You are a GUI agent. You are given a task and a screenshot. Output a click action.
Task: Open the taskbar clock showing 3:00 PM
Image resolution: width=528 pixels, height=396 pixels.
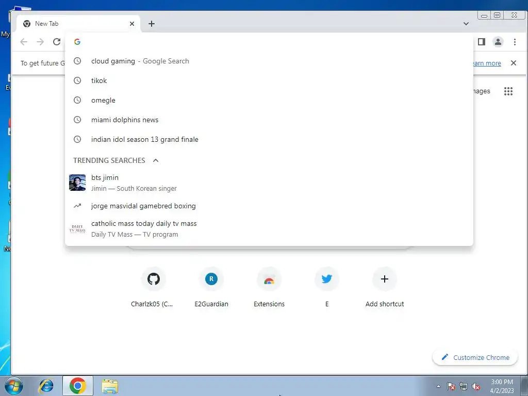point(502,386)
